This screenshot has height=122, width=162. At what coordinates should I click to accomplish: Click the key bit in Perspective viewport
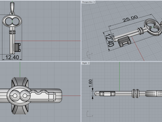(x=124, y=41)
